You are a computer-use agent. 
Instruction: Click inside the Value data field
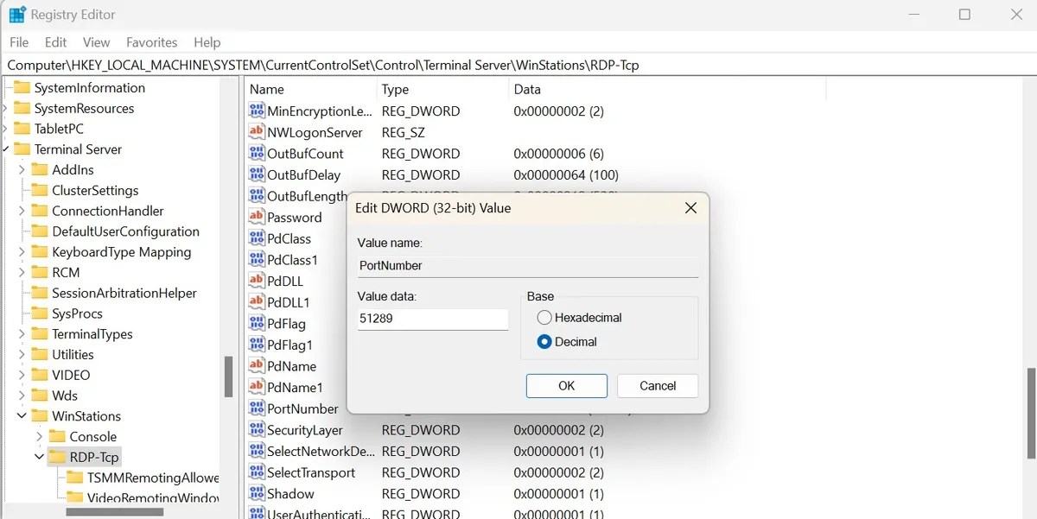tap(432, 319)
